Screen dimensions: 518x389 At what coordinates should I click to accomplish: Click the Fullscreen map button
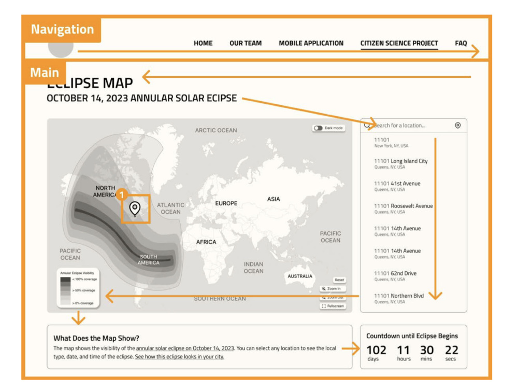tap(333, 307)
